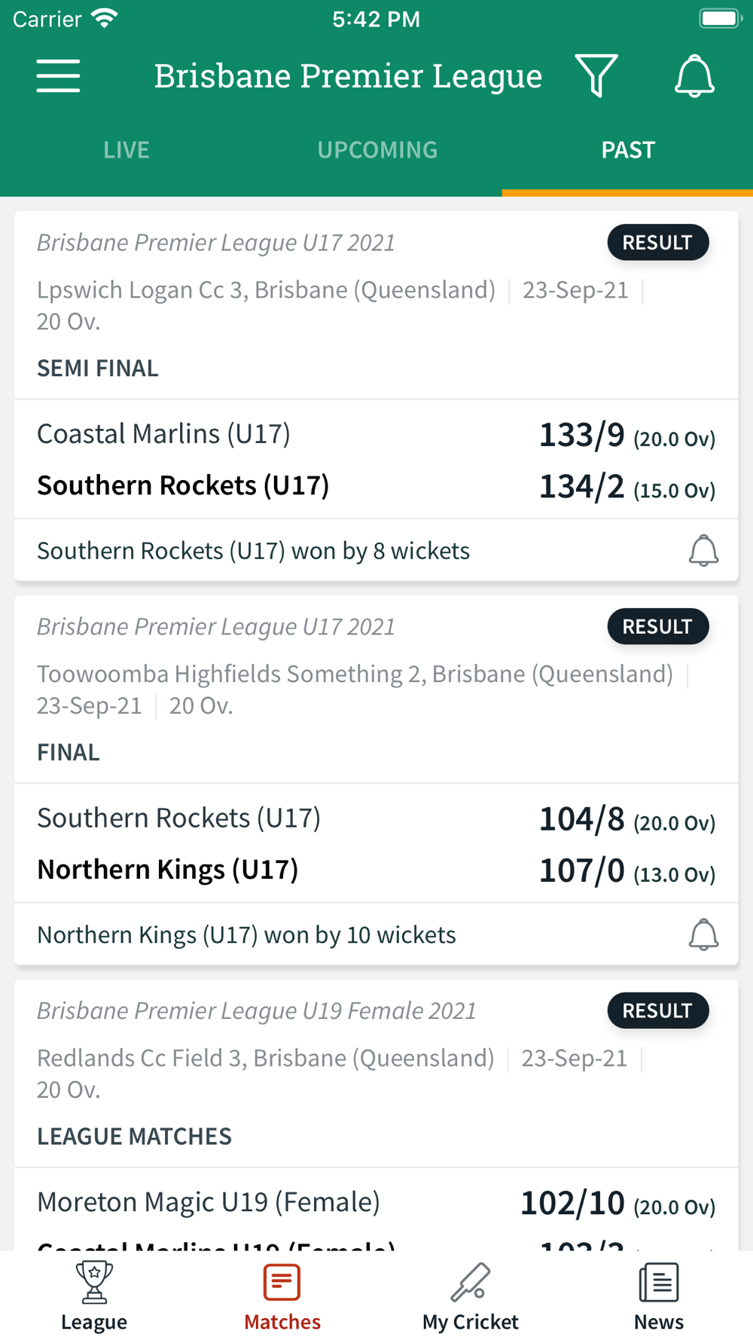This screenshot has height=1340, width=753.
Task: Open the hamburger menu
Action: point(58,76)
